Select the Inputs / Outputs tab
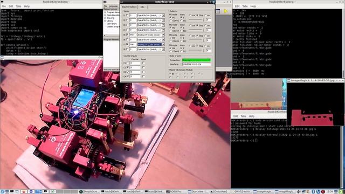The image size is (345, 194). (x=129, y=7)
